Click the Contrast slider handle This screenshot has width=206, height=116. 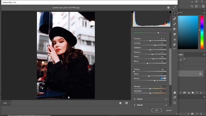tap(155, 45)
